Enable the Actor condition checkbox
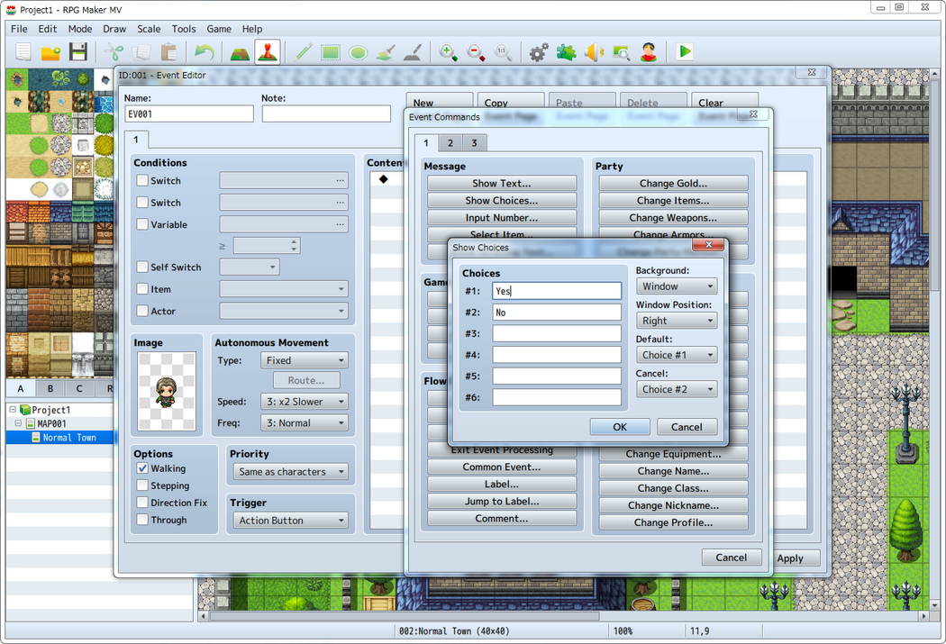Screen dimensions: 946x644 click(x=142, y=311)
